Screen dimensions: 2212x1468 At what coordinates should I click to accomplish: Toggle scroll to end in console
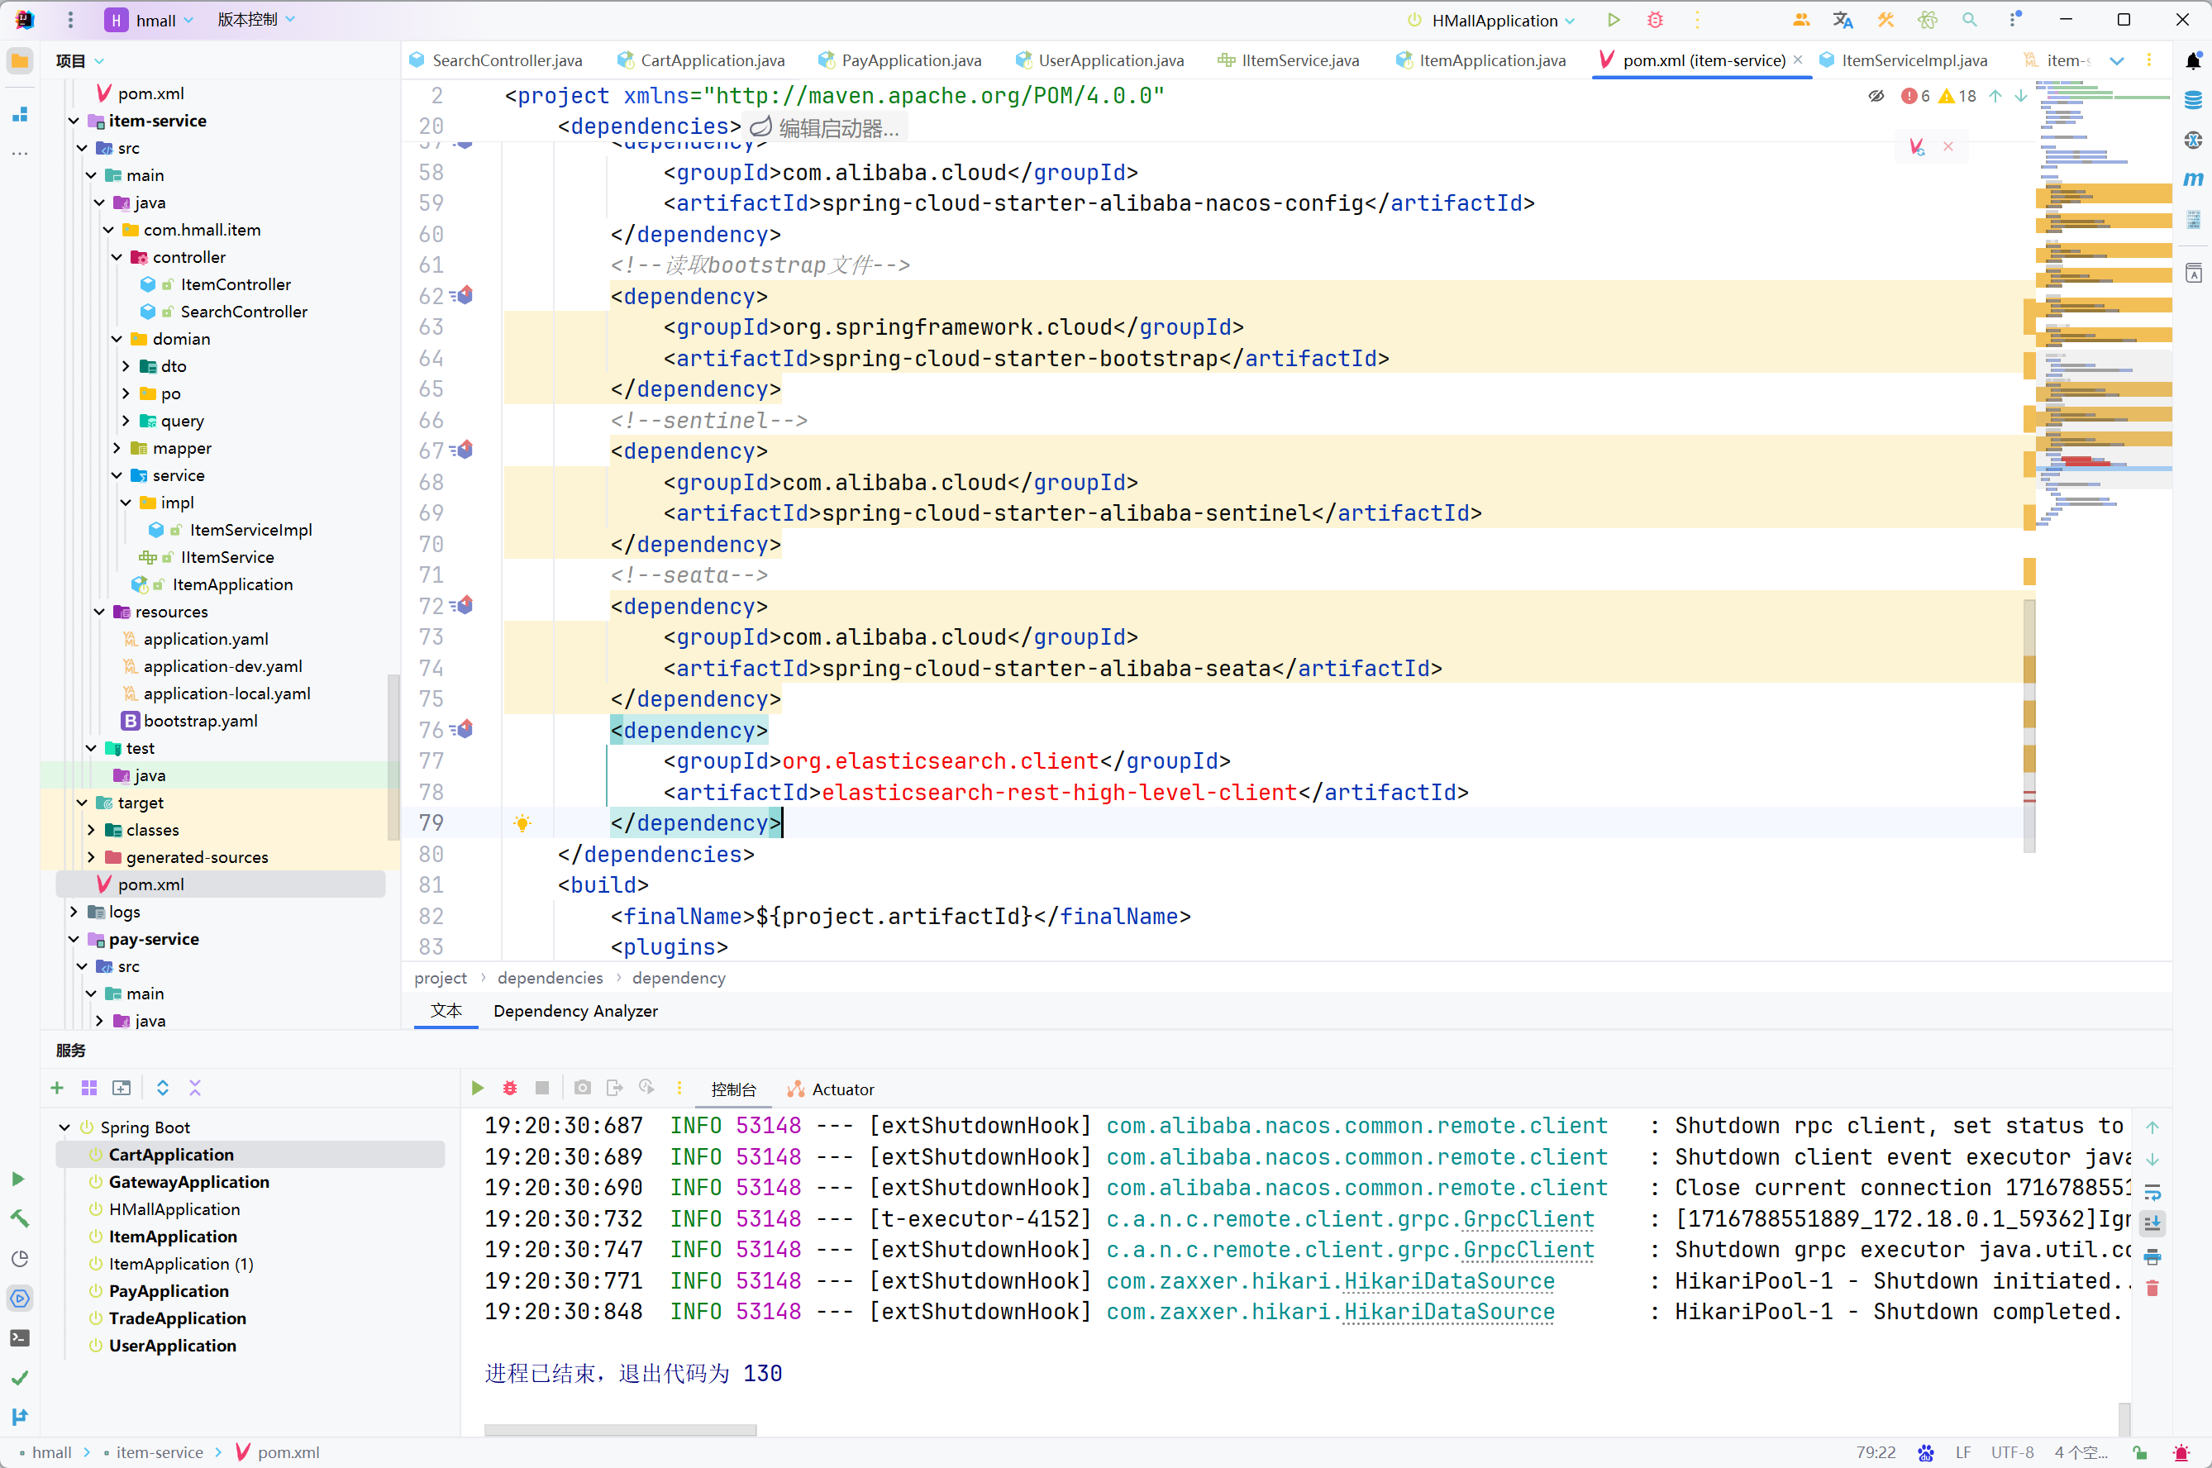[x=2152, y=1223]
